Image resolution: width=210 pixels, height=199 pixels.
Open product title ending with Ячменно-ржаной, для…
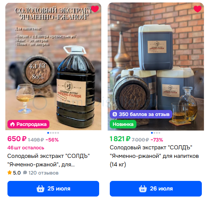[48, 160]
